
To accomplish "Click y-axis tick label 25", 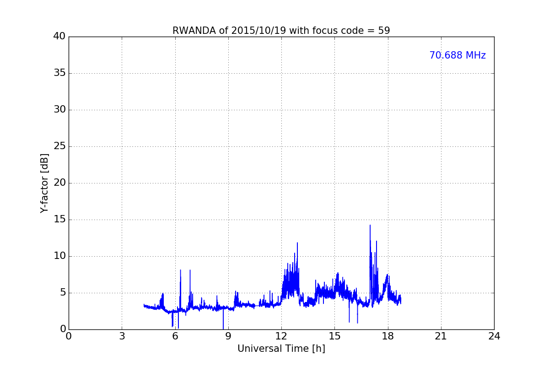I will pos(59,146).
